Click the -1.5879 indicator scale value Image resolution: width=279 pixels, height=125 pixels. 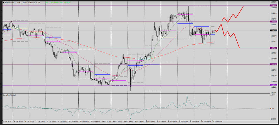coord(273,119)
